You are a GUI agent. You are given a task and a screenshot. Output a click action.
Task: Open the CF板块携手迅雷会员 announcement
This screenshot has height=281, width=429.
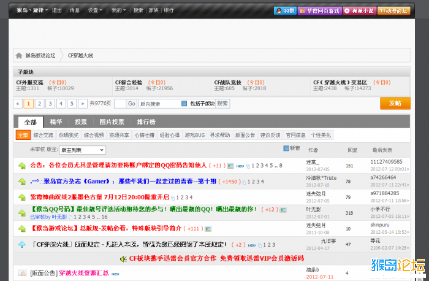click(x=216, y=258)
